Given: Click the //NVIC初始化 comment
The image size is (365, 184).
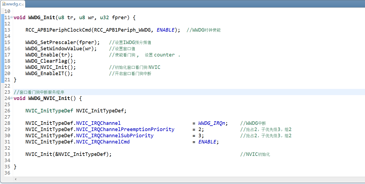Looking at the screenshot, I should 255,154.
